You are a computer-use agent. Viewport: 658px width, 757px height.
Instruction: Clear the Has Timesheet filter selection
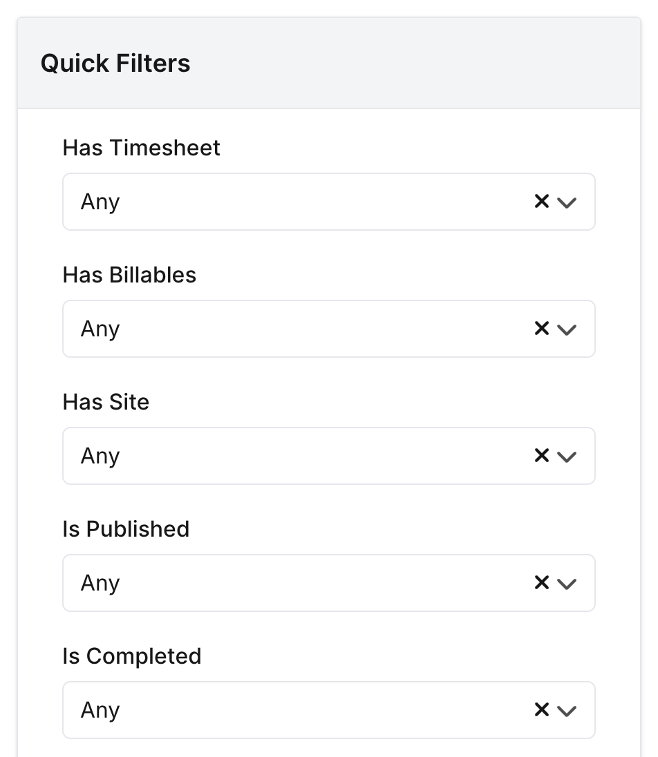[542, 202]
